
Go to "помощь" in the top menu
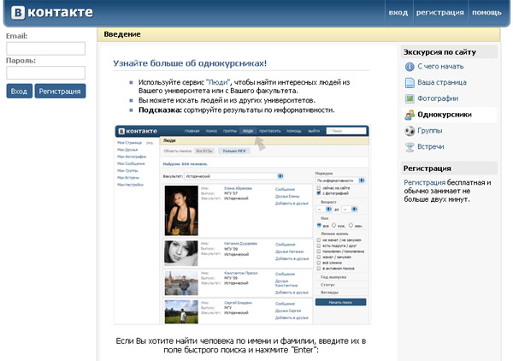coord(486,13)
